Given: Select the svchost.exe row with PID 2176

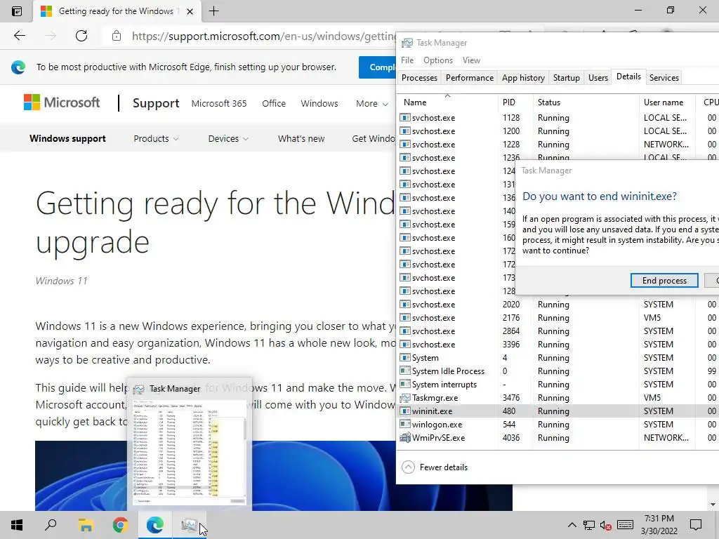Looking at the screenshot, I should [x=557, y=318].
